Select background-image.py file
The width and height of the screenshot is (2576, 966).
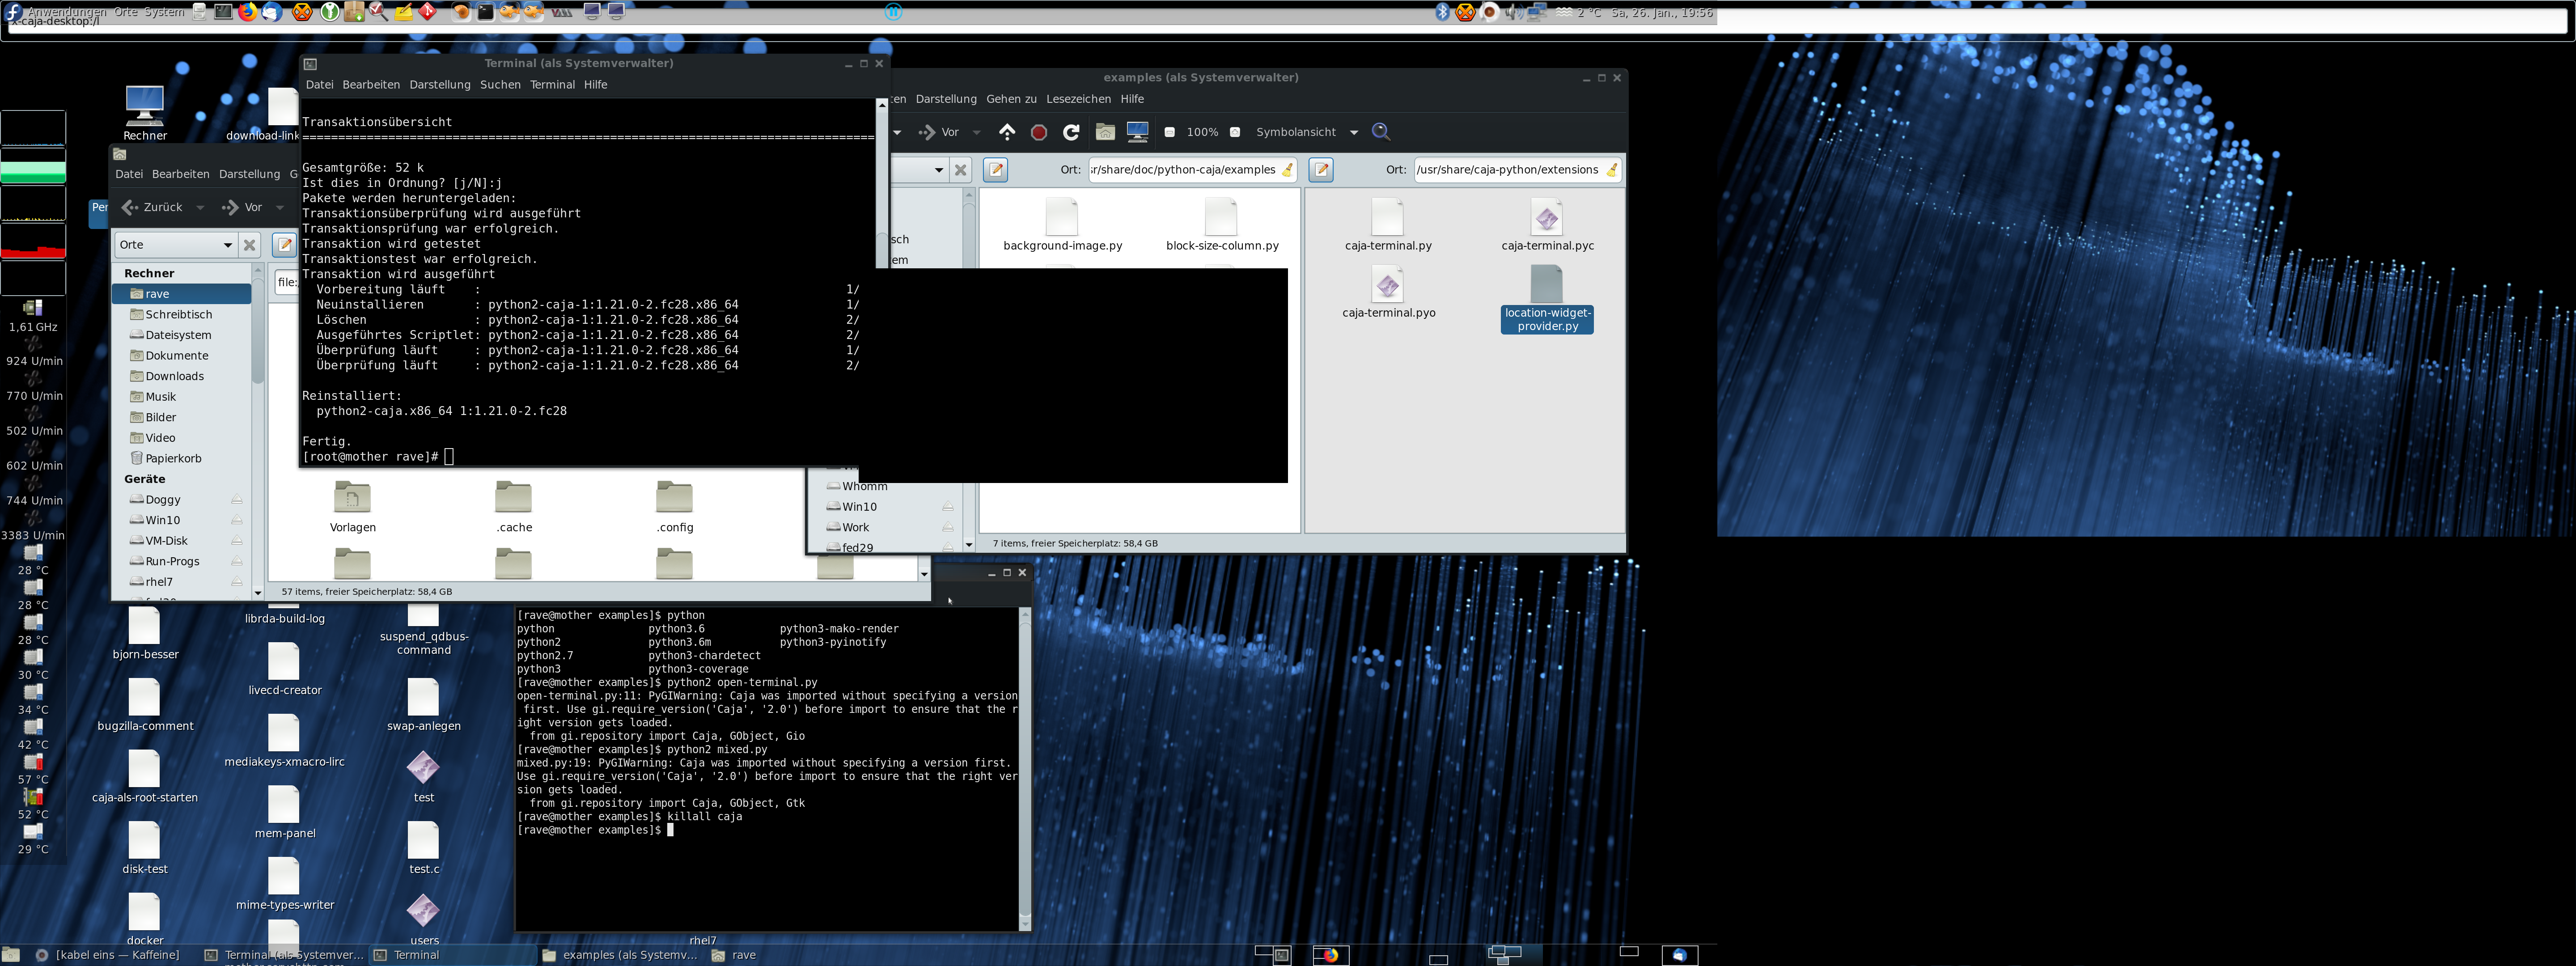(x=1062, y=225)
